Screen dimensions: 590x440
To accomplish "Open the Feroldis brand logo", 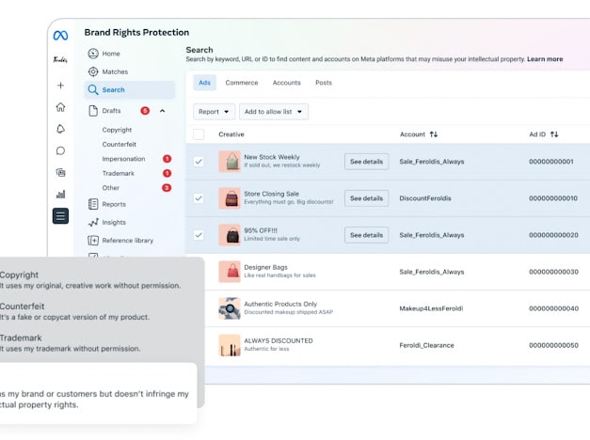I will (x=60, y=59).
